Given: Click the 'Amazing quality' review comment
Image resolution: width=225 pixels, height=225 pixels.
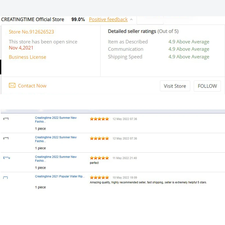Looking at the screenshot, I should pyautogui.click(x=148, y=182).
